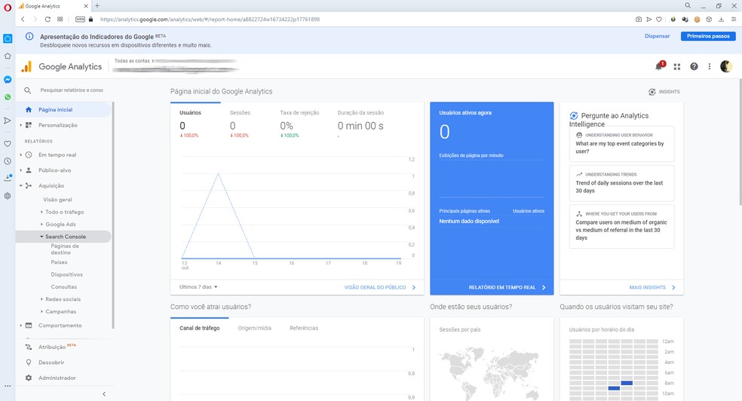Open the Google apps grid icon
742x401 pixels.
[x=676, y=66]
